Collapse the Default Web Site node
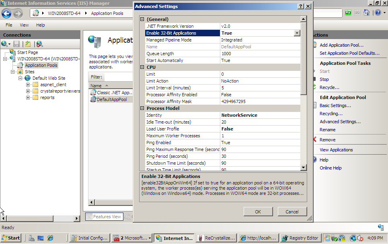The image size is (388, 244). point(20,78)
